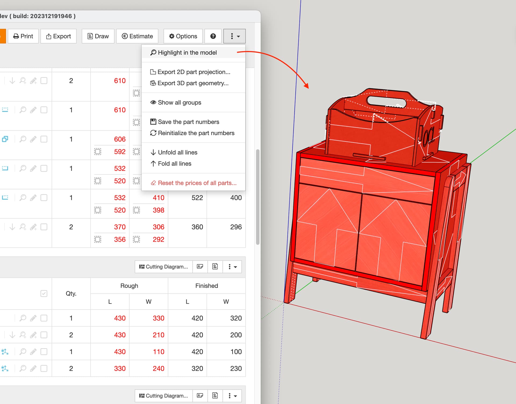Click the Cutting Diagram button
516x404 pixels.
163,266
